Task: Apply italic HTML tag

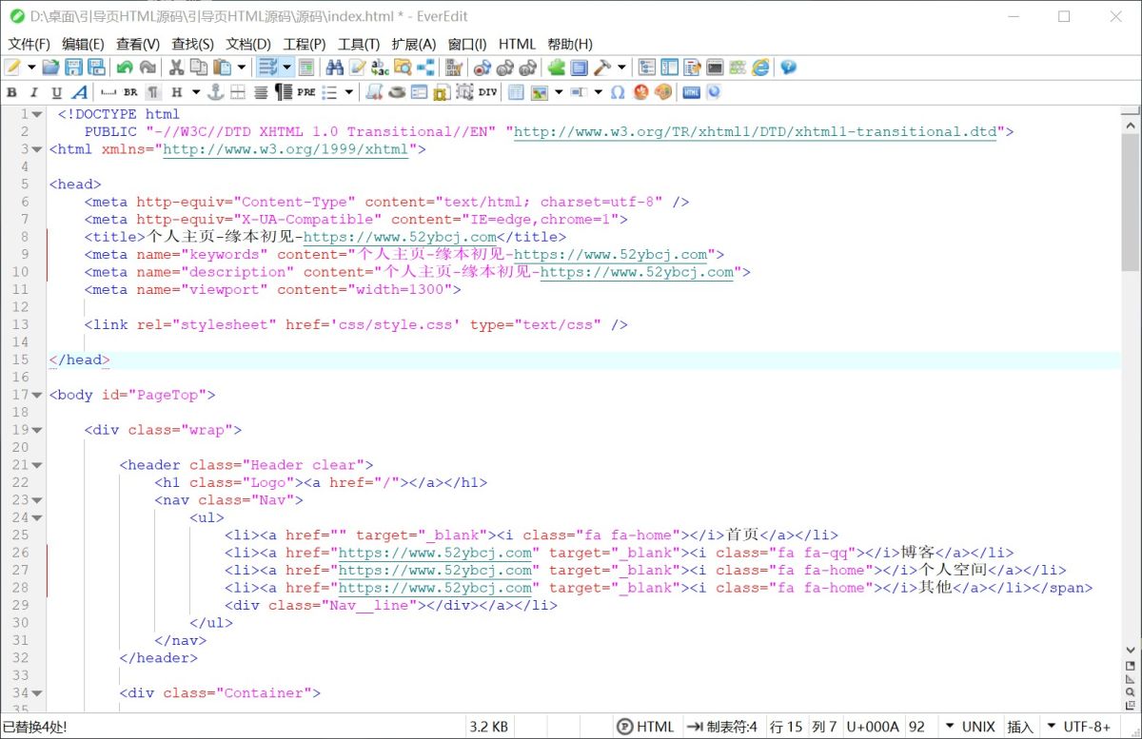Action: 34,92
